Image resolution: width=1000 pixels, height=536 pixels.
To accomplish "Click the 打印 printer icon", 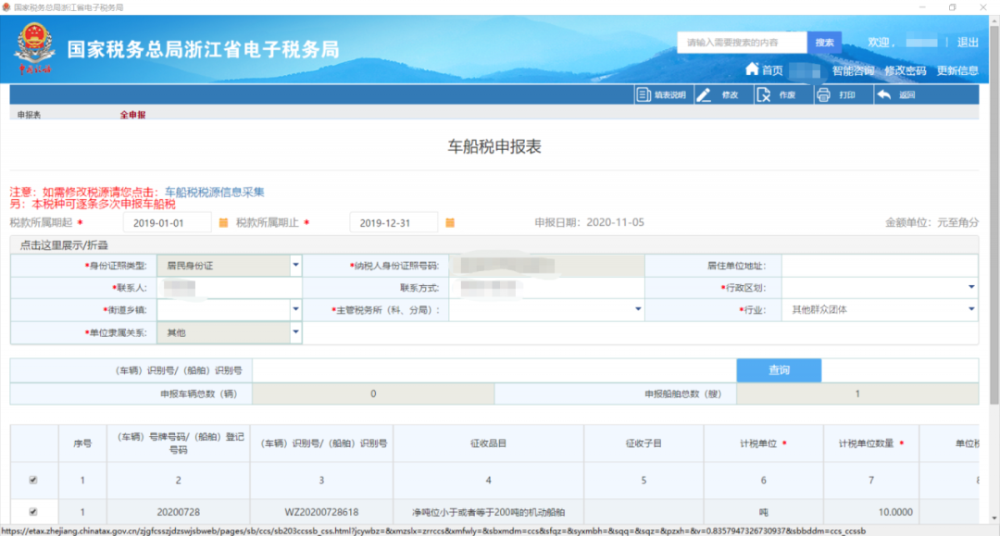I will [823, 95].
